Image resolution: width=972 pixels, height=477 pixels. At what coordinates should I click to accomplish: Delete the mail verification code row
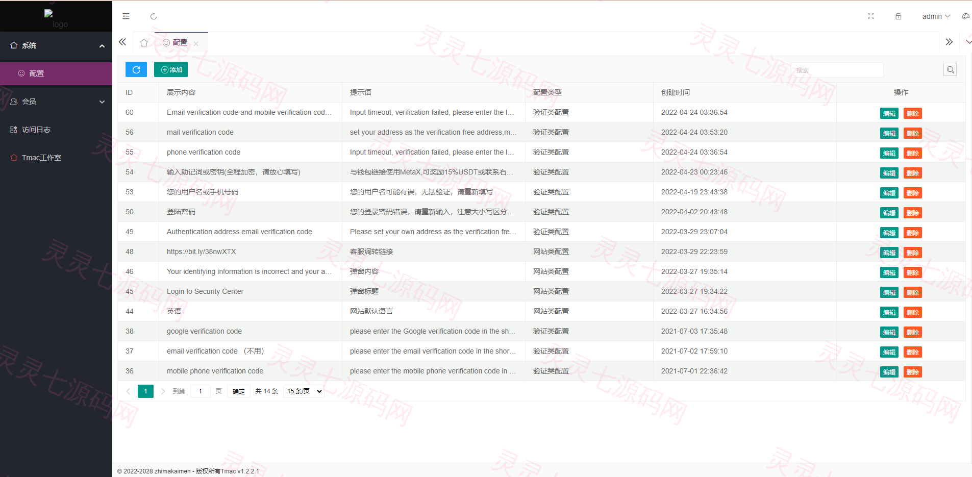pos(913,133)
